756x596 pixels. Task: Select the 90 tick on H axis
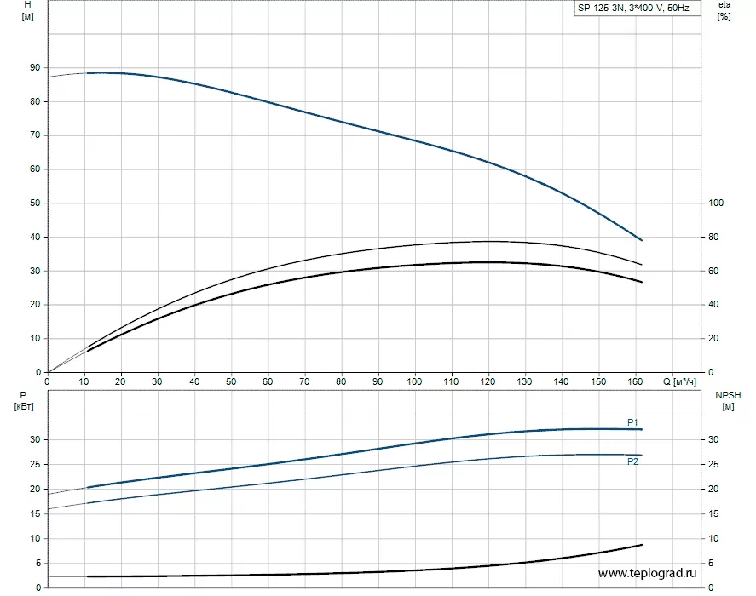(35, 68)
